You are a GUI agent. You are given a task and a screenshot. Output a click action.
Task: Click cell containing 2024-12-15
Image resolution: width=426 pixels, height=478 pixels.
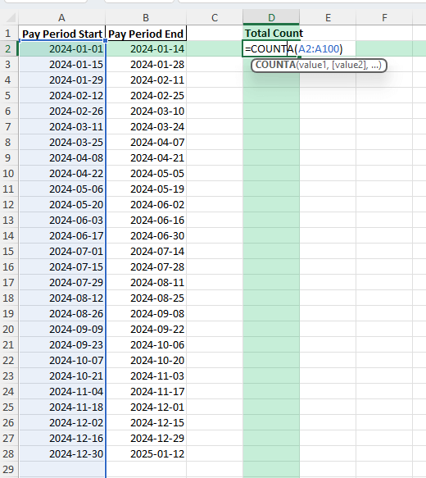point(146,422)
